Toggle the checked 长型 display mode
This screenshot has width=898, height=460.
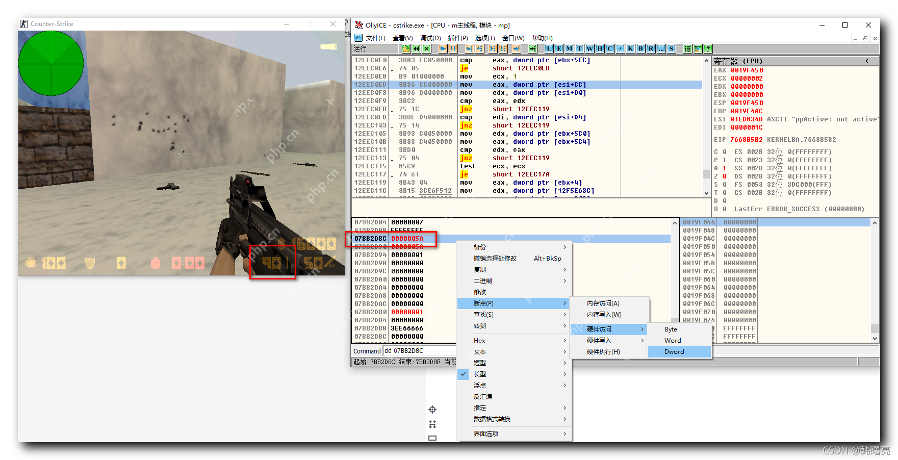tap(480, 374)
